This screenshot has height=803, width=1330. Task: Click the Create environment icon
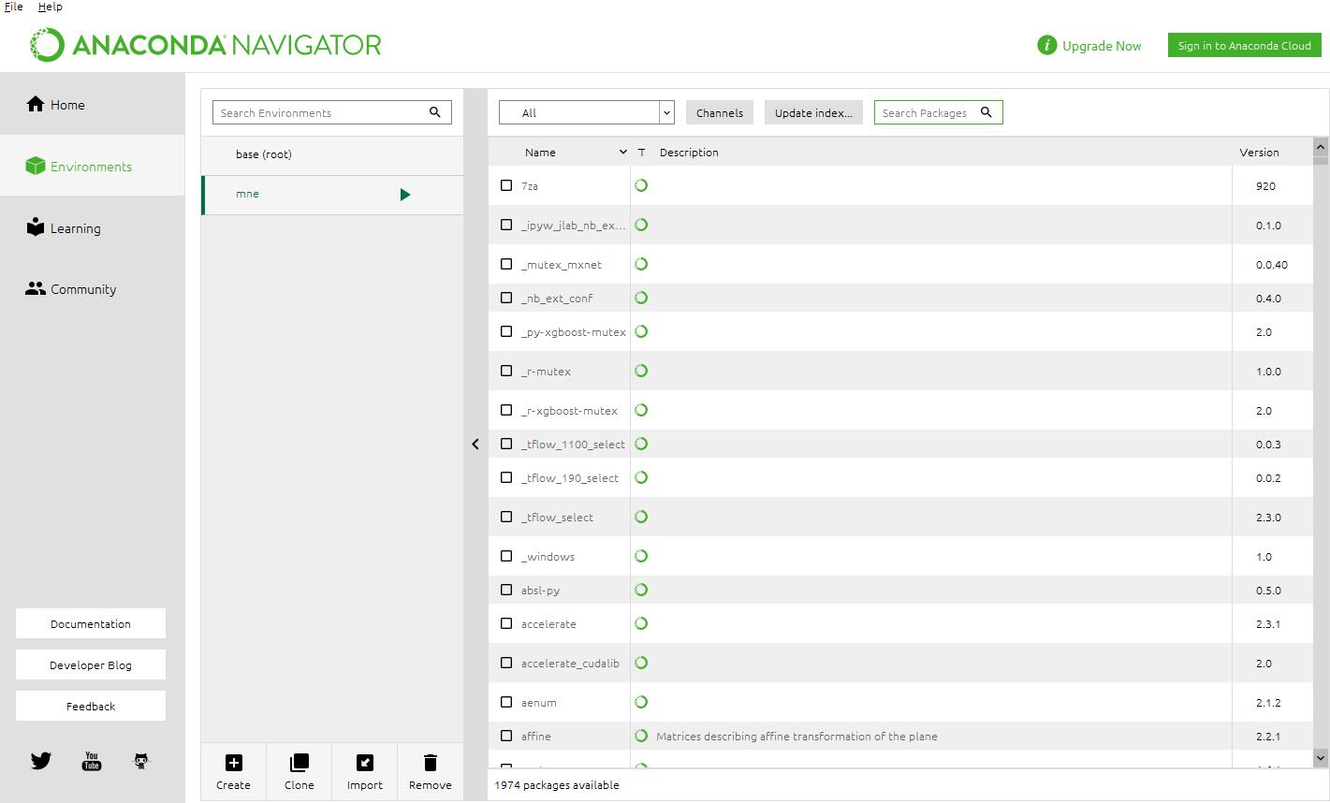(x=234, y=763)
